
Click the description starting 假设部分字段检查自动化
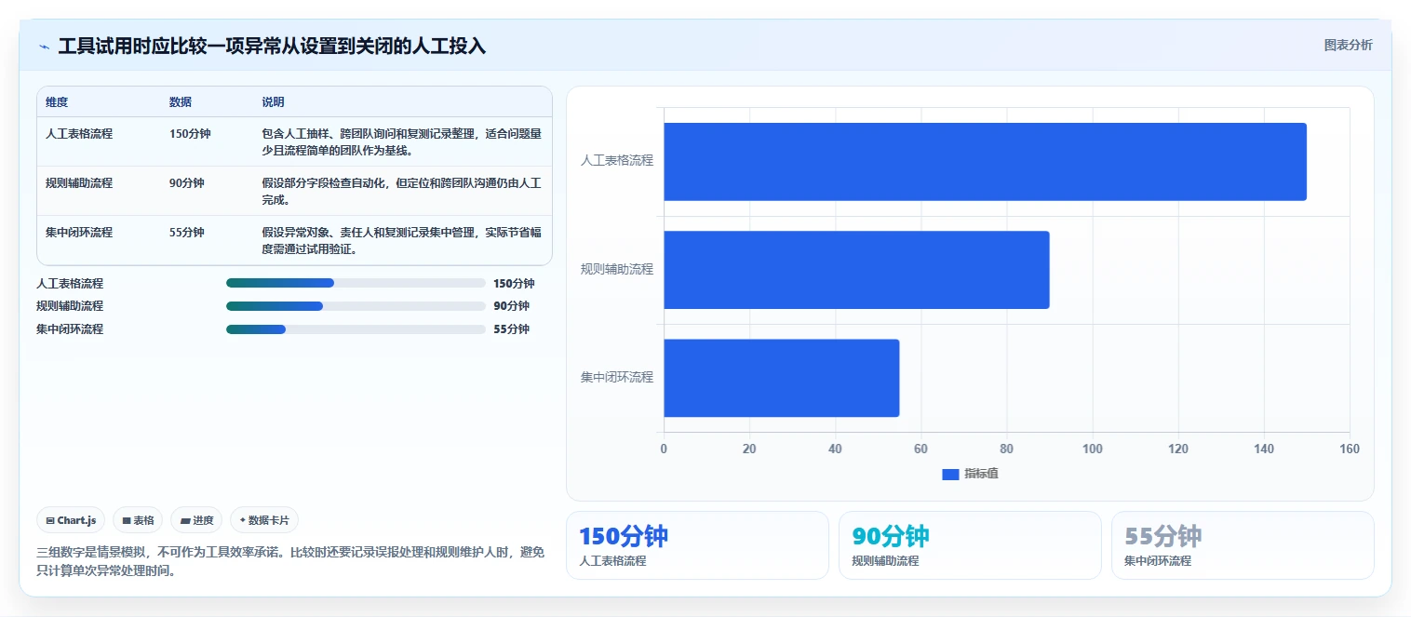[401, 191]
